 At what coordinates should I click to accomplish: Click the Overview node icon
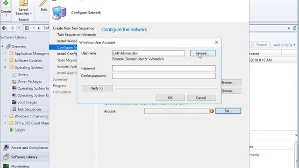pos(8,47)
